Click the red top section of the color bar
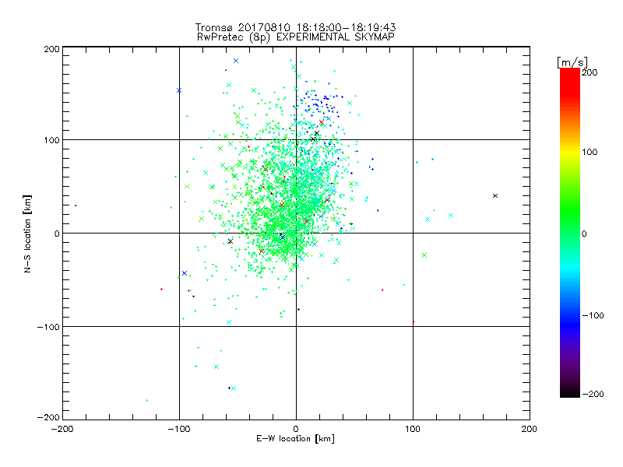Screen dimensions: 623x467 [x=570, y=82]
